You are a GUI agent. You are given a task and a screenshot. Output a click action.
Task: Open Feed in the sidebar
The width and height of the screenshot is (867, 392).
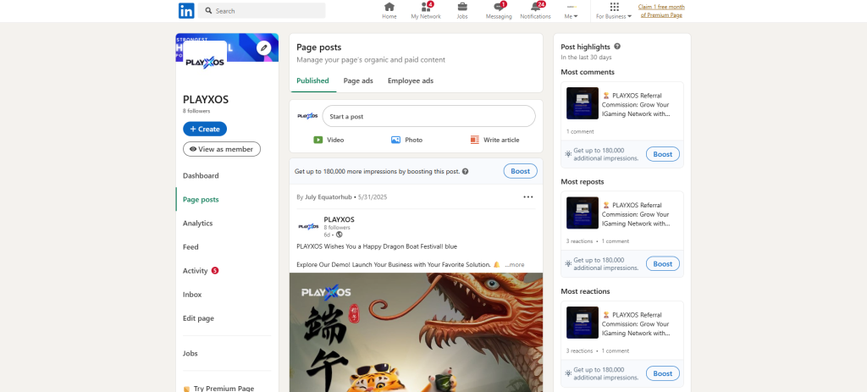[191, 247]
